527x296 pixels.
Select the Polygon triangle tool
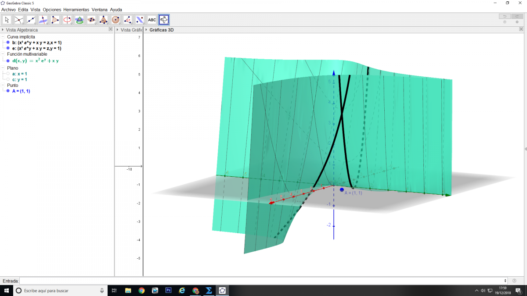55,20
